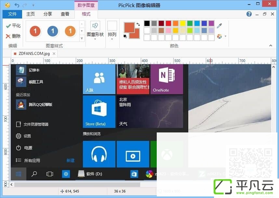Swap foreground and background colors icon

tap(138, 24)
